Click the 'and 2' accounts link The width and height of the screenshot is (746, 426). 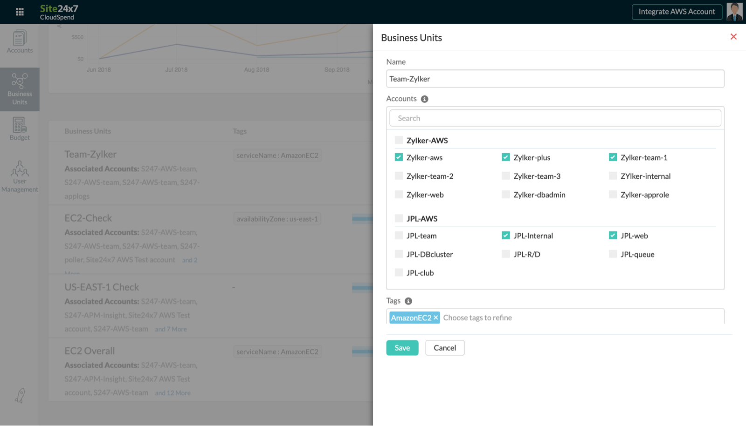(x=190, y=260)
